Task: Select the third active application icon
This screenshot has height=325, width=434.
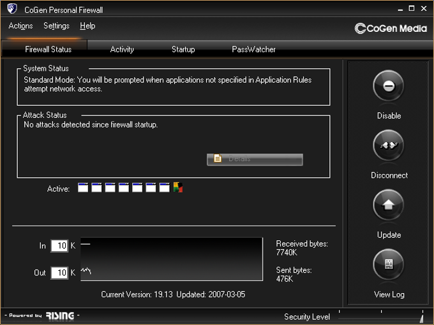Action: pyautogui.click(x=110, y=187)
